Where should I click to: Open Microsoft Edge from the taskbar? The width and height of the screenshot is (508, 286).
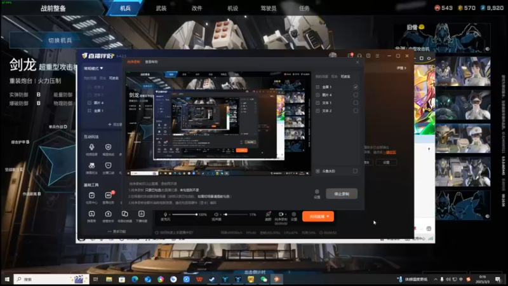(x=135, y=279)
